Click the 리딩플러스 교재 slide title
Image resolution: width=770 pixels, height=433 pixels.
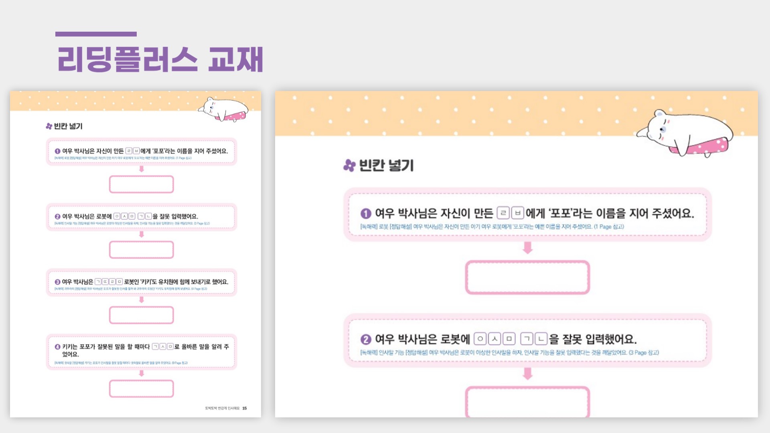pos(160,59)
